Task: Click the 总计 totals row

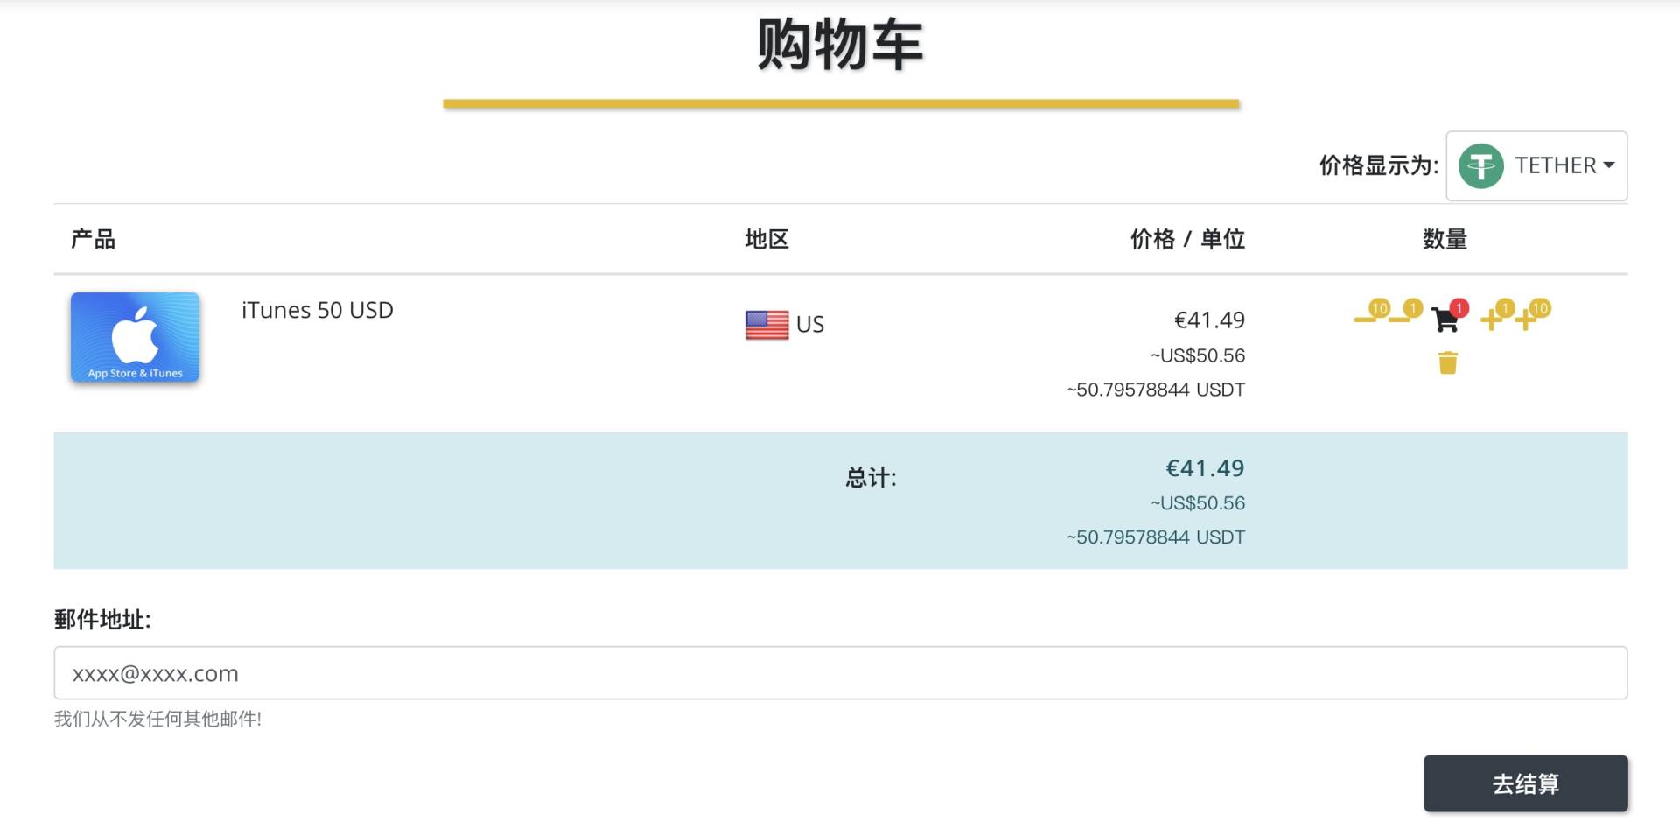Action: coord(871,478)
